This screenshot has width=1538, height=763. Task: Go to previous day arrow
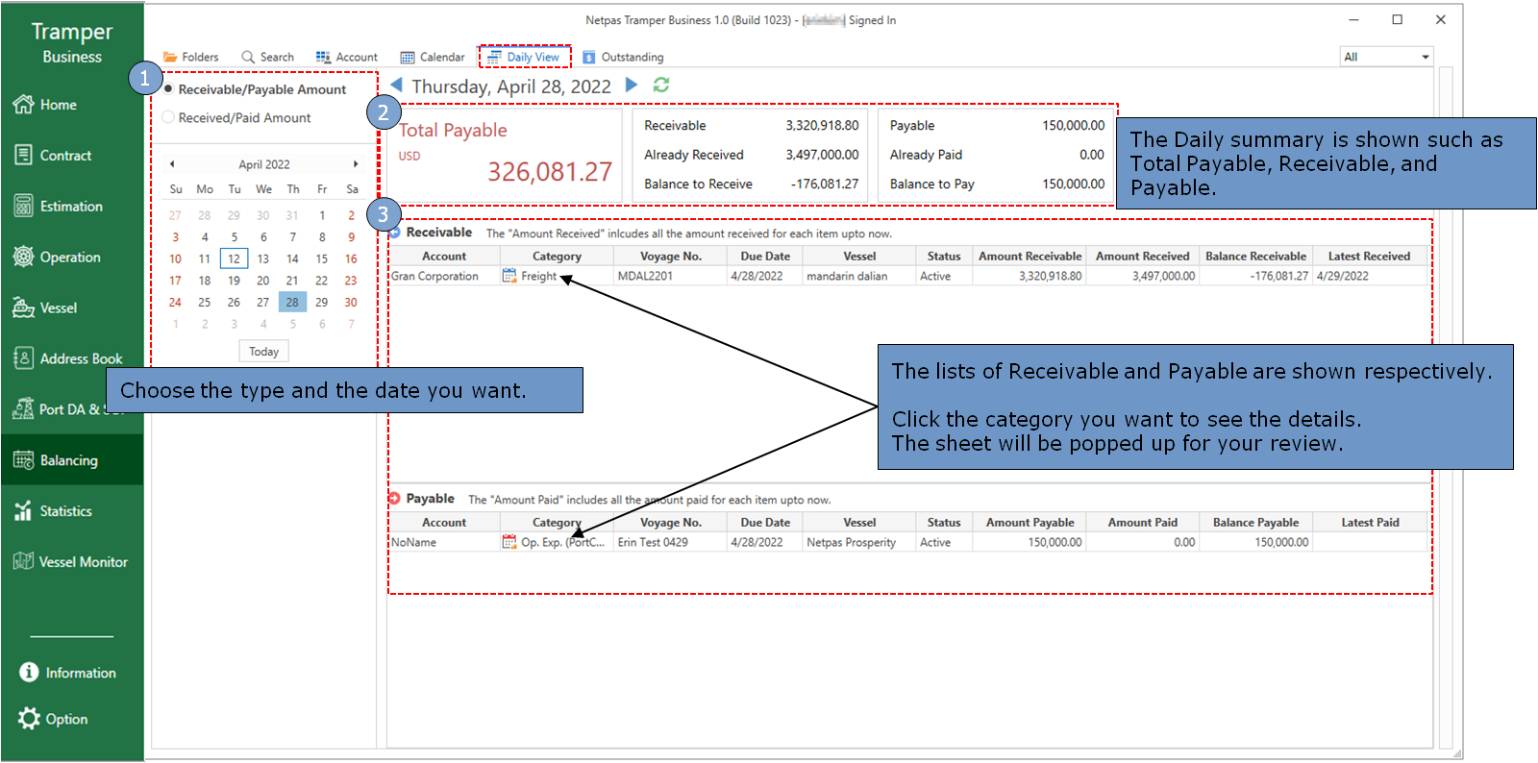click(x=396, y=86)
